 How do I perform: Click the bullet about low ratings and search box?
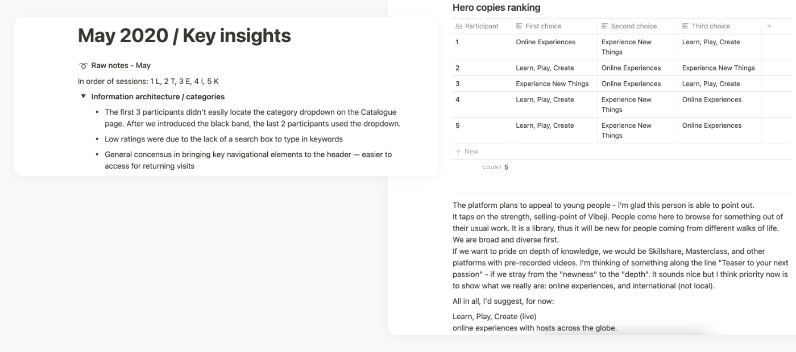tap(223, 139)
